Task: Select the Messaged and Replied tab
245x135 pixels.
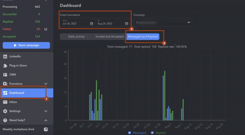Action: point(143,37)
